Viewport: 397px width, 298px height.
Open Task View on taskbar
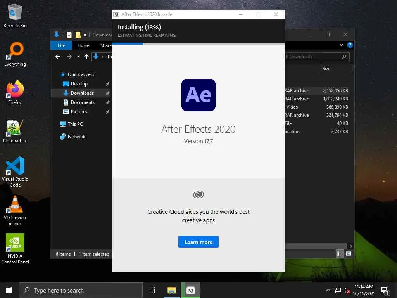(x=152, y=290)
